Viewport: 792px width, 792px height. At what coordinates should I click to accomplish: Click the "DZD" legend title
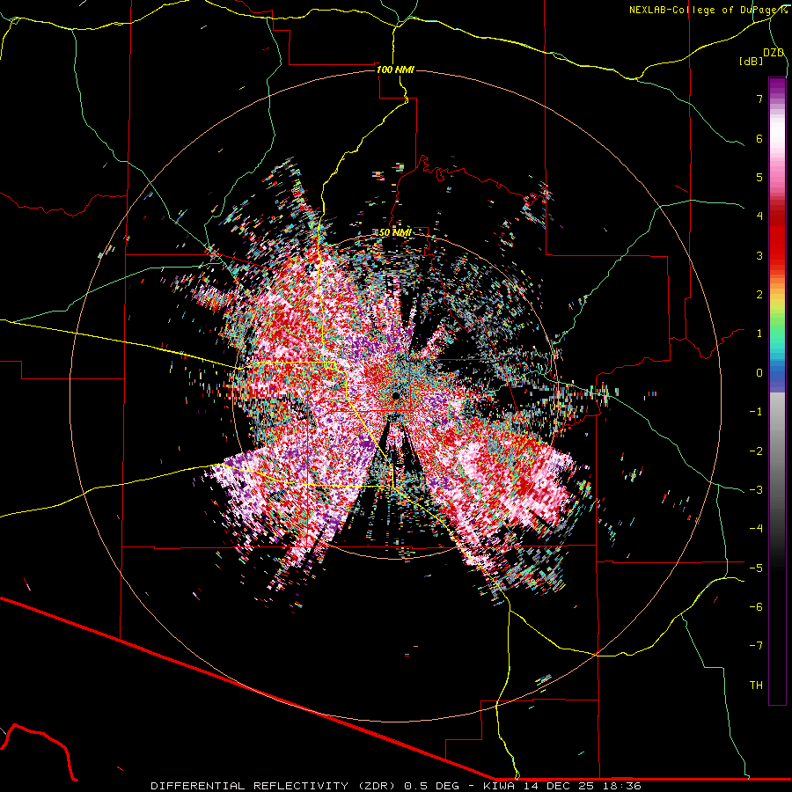774,53
